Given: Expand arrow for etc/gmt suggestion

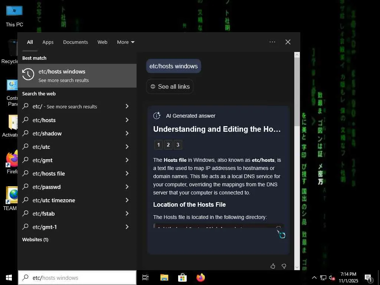Looking at the screenshot, I should click(127, 160).
